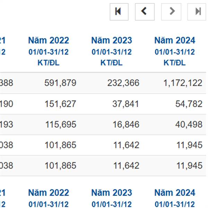Click the KT/ĐL label under Năm 2023
This screenshot has width=208, height=208.
(112, 63)
